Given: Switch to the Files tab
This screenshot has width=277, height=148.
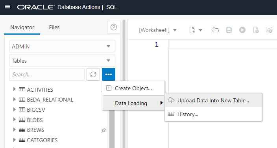Looking at the screenshot, I should [x=54, y=28].
